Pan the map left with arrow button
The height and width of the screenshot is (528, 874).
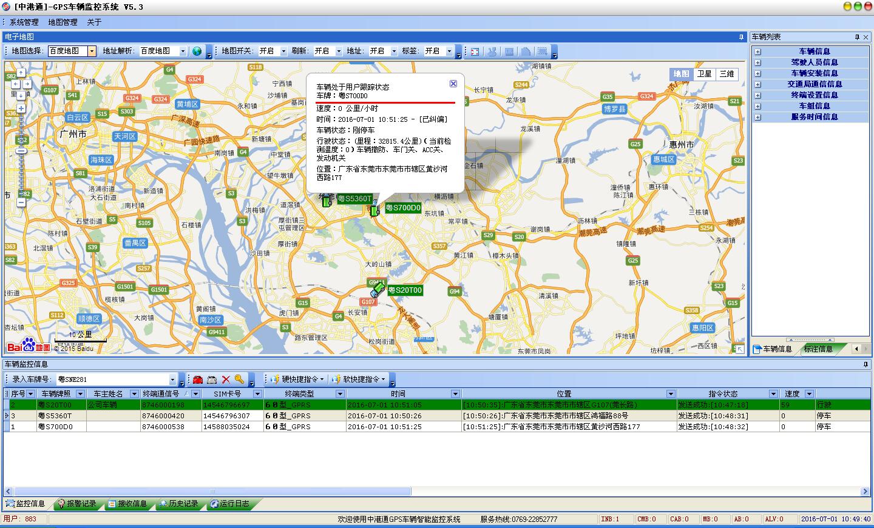[x=15, y=84]
